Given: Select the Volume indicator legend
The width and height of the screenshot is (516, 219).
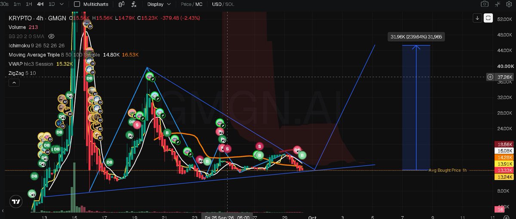Looking at the screenshot, I should coord(18,27).
